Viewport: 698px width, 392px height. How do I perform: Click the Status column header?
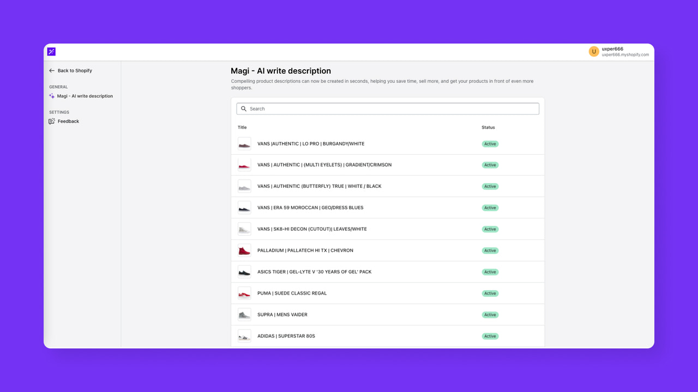(488, 127)
